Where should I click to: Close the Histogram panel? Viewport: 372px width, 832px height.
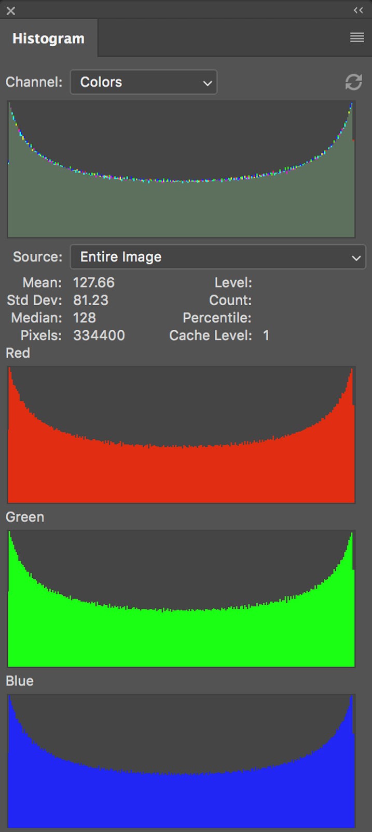11,10
